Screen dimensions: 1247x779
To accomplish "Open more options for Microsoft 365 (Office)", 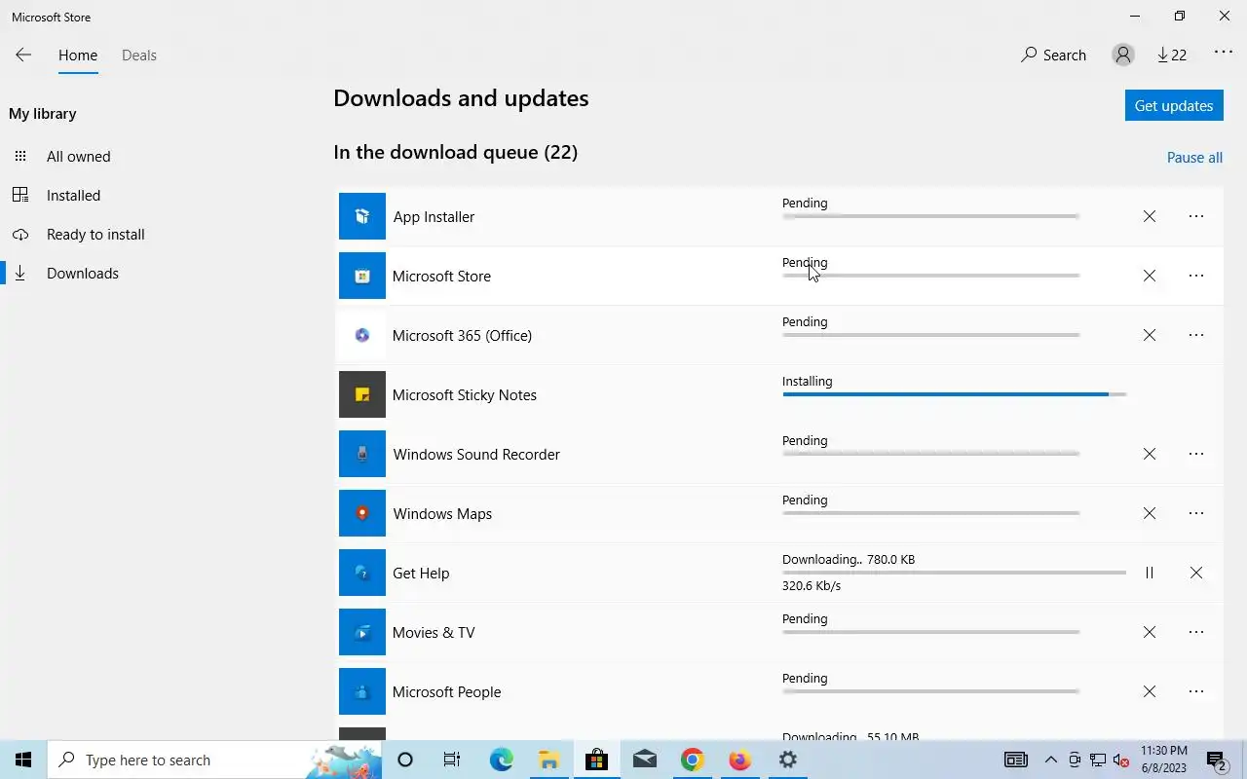I will tap(1196, 335).
